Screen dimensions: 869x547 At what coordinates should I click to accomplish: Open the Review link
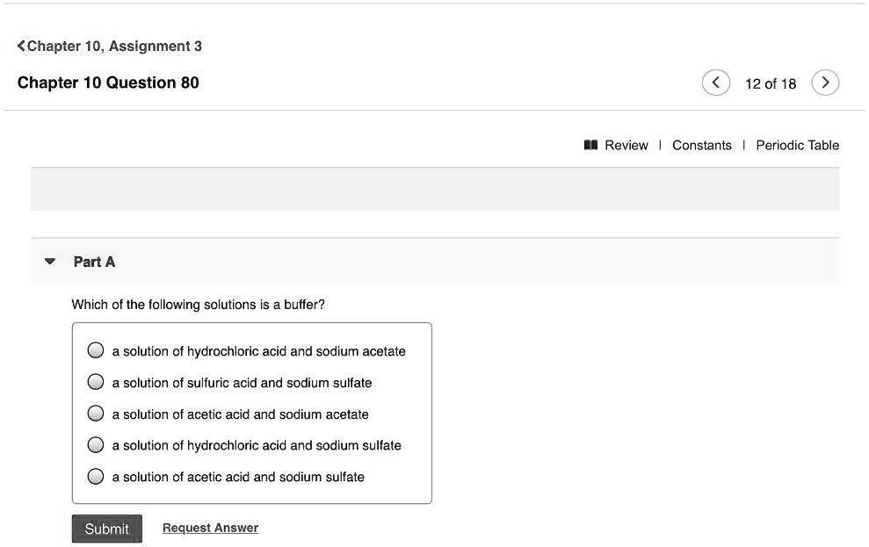(x=626, y=145)
